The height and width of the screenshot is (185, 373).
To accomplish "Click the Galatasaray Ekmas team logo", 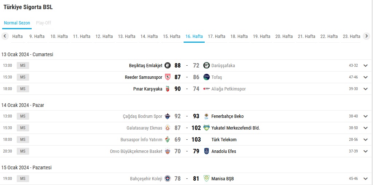I will pos(168,128).
